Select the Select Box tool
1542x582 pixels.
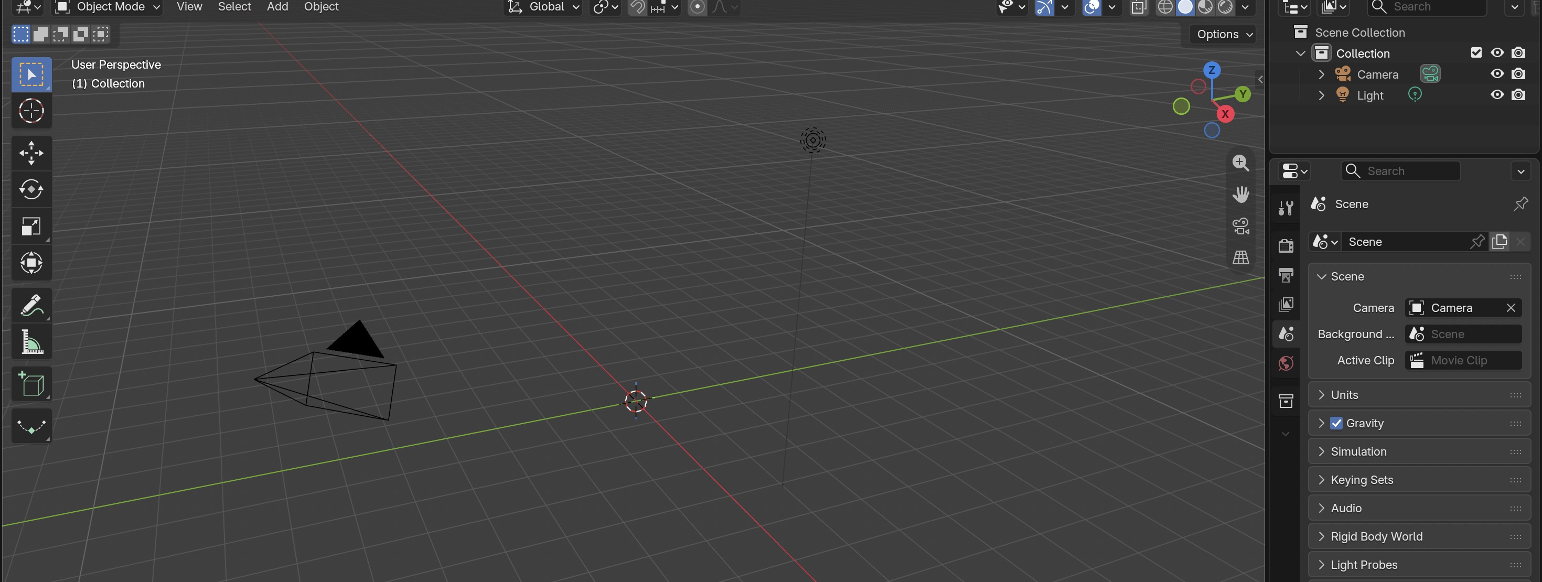pos(31,74)
